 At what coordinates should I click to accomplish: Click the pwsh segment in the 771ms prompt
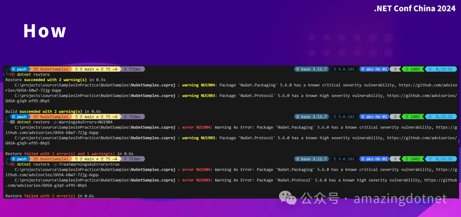[x=20, y=69]
